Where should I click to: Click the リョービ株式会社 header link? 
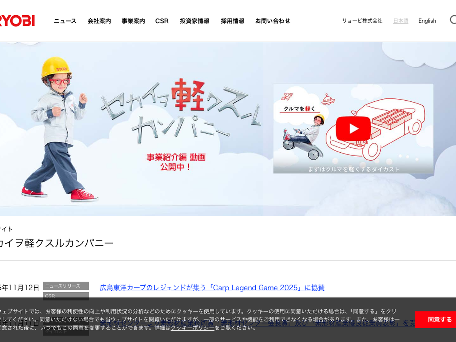pos(362,21)
